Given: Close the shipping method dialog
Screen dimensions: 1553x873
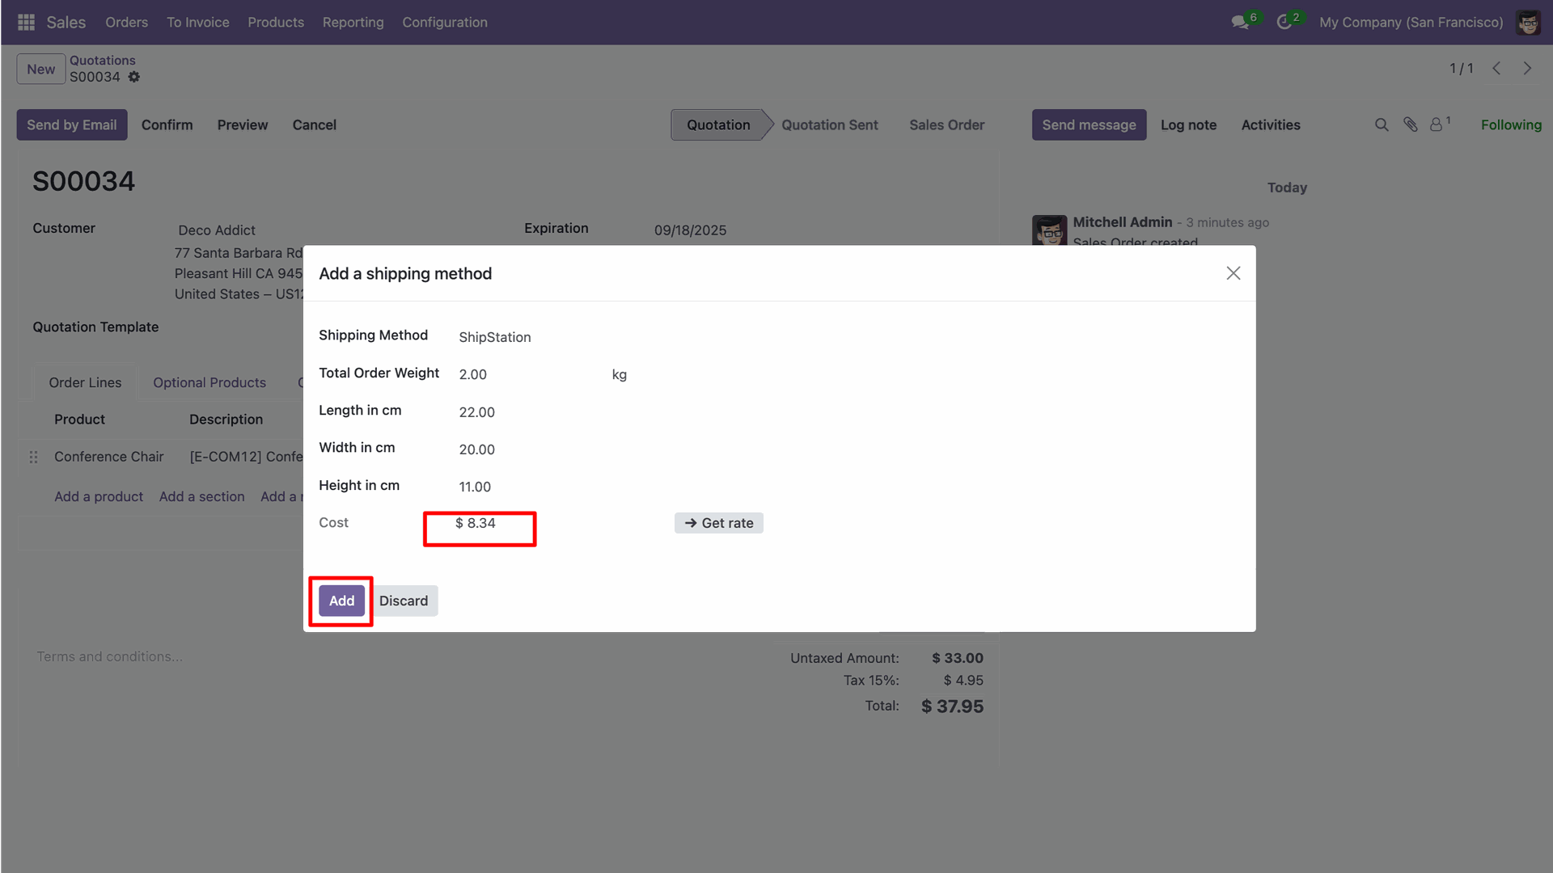Looking at the screenshot, I should pos(1233,273).
